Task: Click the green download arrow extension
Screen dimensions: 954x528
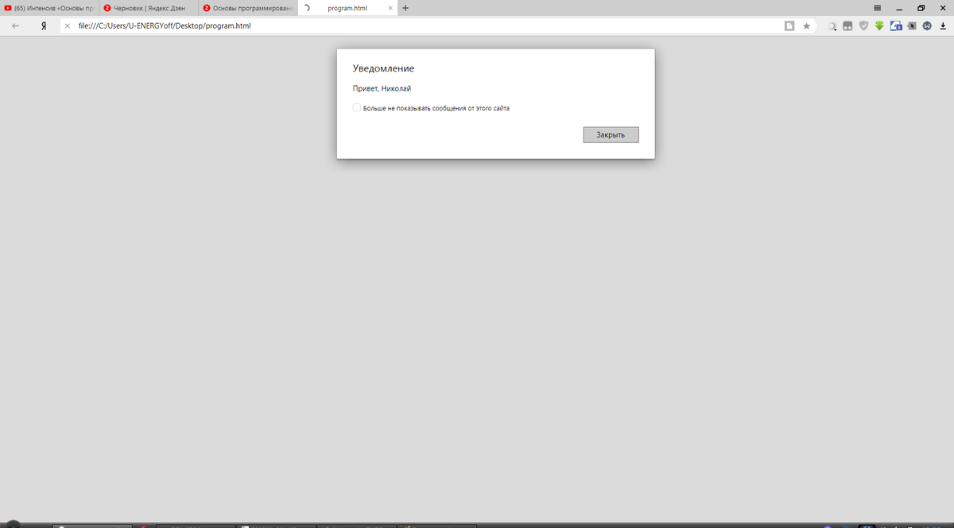Action: pos(879,25)
